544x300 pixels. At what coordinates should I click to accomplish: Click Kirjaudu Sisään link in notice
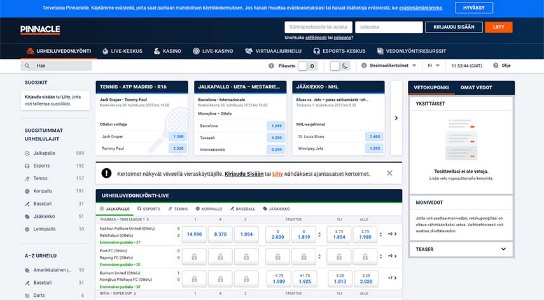(244, 174)
